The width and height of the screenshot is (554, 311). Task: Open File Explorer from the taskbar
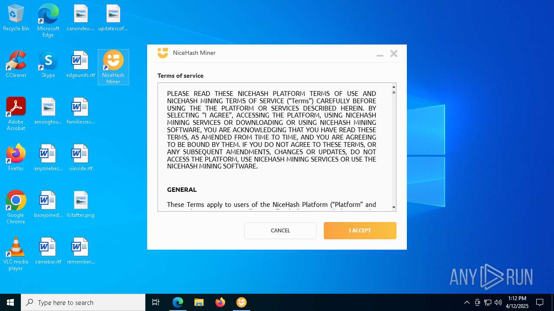click(199, 302)
